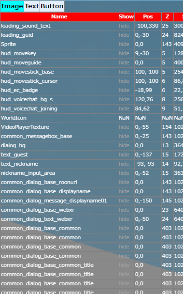Select the Sprite name cell
Screen dimensions: 183x294
click(59, 44)
